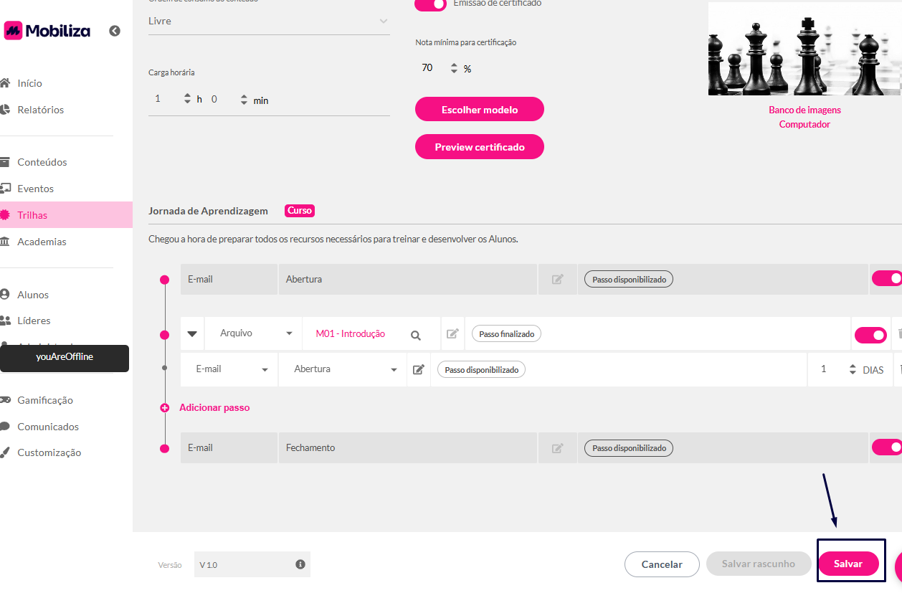Screen dimensions: 902x593
Task: Open the Eventos section
Action: point(35,189)
